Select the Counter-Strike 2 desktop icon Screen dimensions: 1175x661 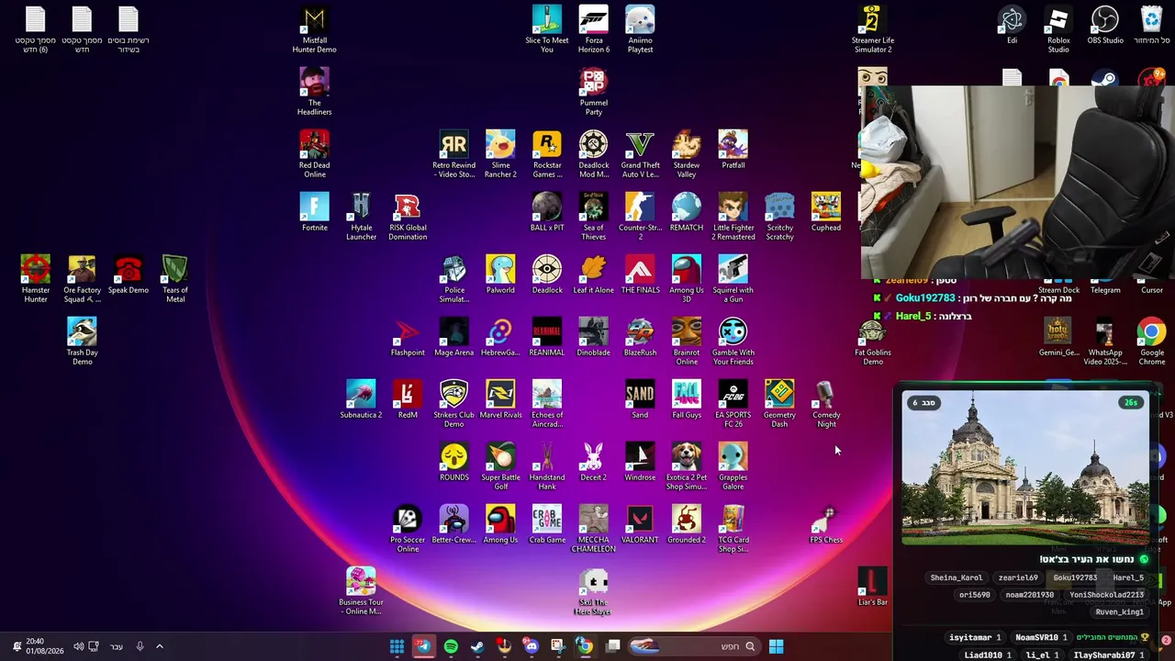pos(640,218)
